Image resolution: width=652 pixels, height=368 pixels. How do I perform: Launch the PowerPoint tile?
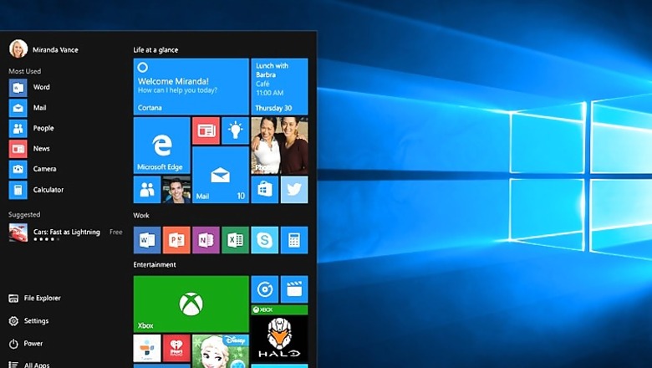tap(176, 240)
